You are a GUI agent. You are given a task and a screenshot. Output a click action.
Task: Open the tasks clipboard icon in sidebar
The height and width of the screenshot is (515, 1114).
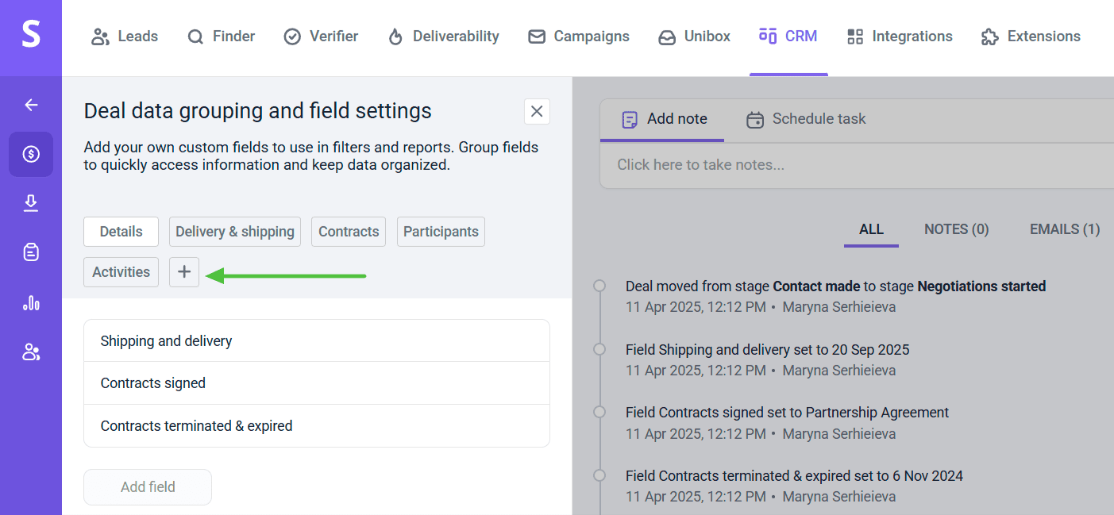(31, 253)
